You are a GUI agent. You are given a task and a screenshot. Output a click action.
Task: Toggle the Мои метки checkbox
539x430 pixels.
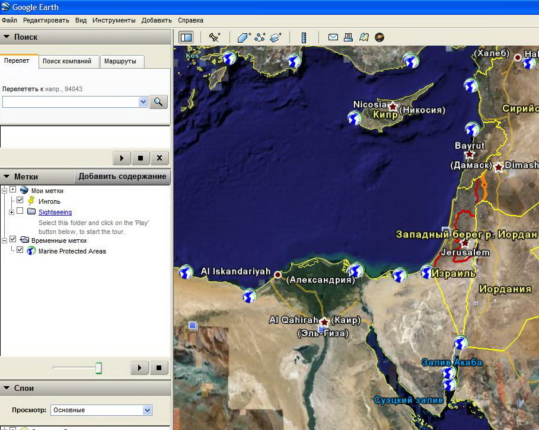coord(13,190)
